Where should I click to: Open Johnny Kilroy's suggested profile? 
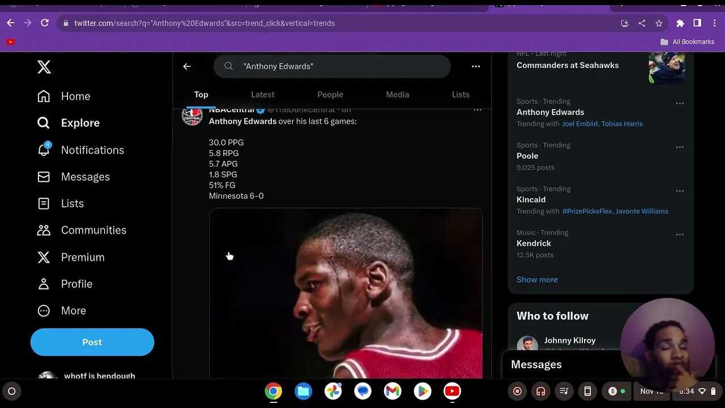pyautogui.click(x=570, y=341)
